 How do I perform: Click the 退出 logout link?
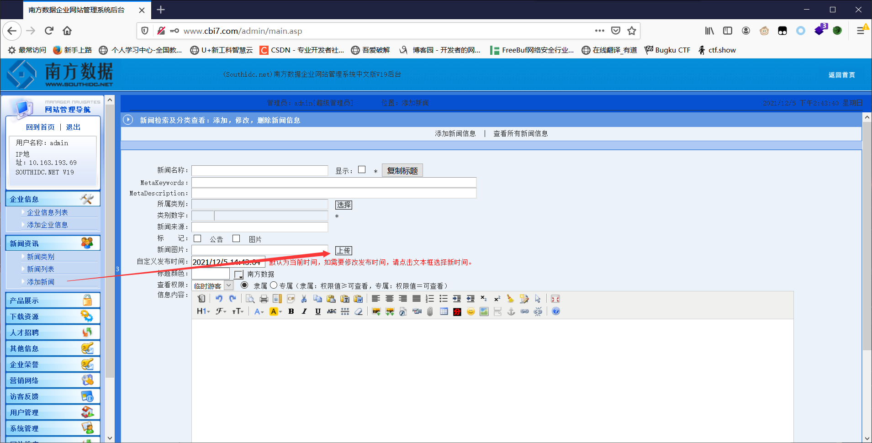pos(73,127)
